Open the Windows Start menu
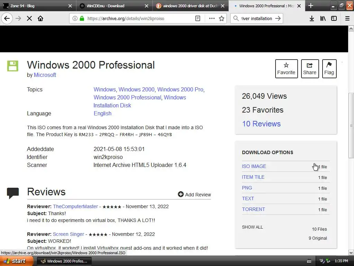Viewport: 354px width, 266px height. click(17, 261)
